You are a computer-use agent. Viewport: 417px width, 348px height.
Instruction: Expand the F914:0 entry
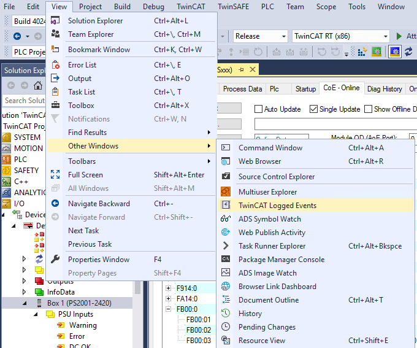tap(168, 288)
